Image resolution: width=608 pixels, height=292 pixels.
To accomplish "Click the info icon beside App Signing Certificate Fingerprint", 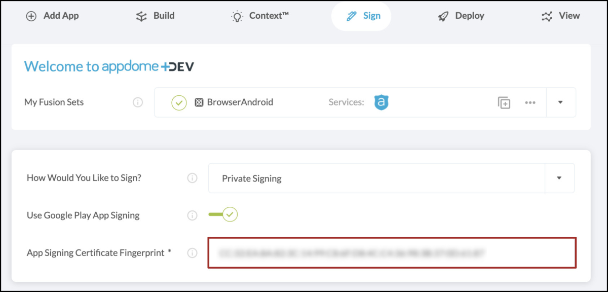I will [x=192, y=252].
